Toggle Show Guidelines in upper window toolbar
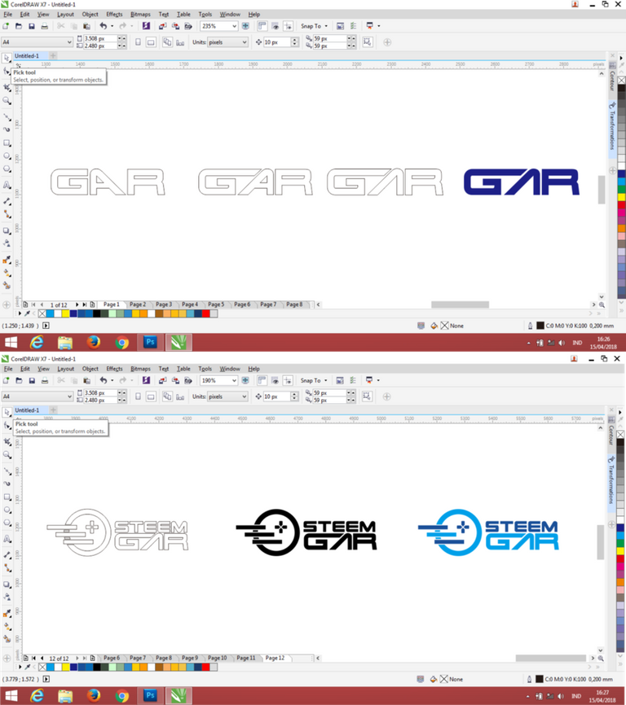Image resolution: width=626 pixels, height=705 pixels. pyautogui.click(x=288, y=26)
